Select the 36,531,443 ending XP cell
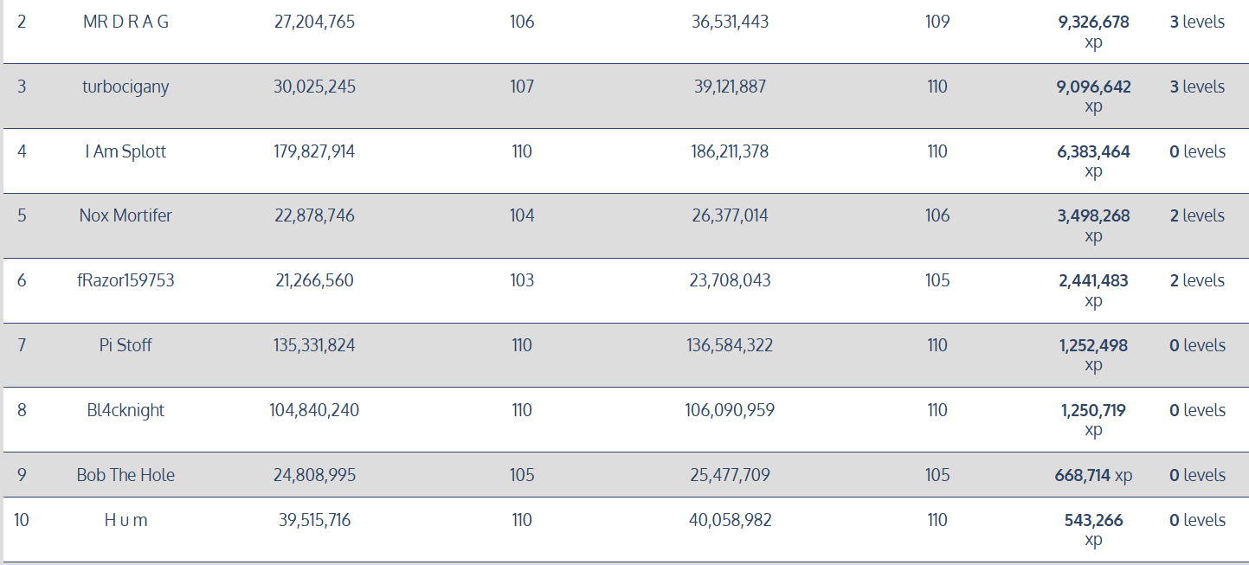 [730, 22]
